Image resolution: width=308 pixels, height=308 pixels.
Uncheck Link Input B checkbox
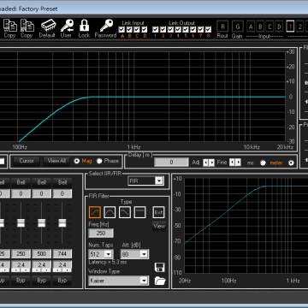pos(129,29)
